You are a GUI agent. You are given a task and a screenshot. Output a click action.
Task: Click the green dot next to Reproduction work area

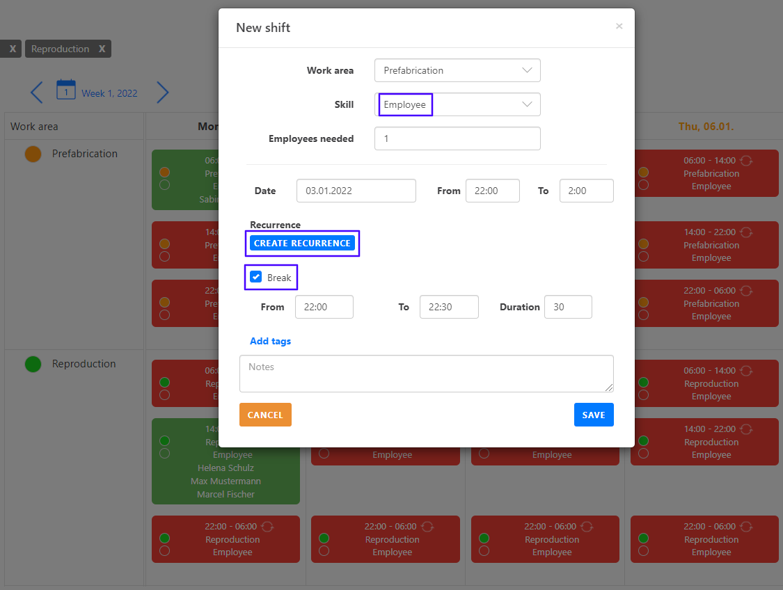pos(33,364)
